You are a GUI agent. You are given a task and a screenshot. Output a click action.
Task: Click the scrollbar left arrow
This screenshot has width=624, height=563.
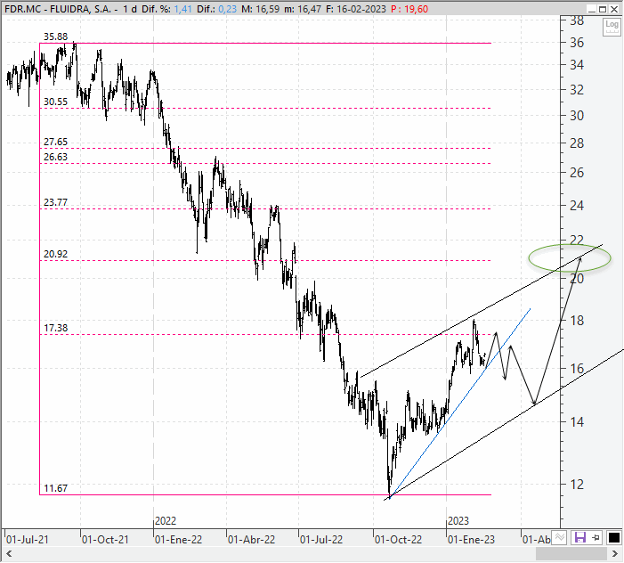[x=9, y=554]
